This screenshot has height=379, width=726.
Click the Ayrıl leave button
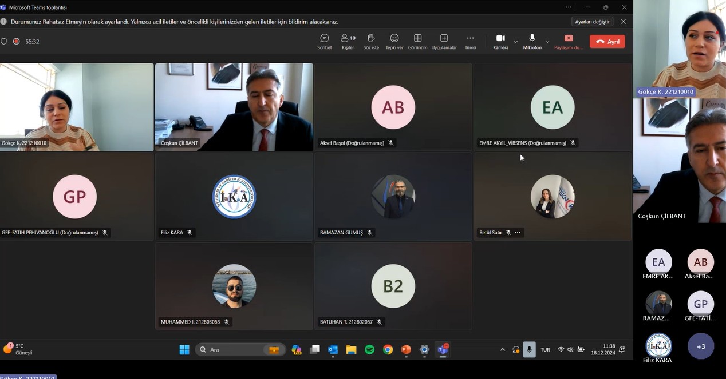point(607,42)
